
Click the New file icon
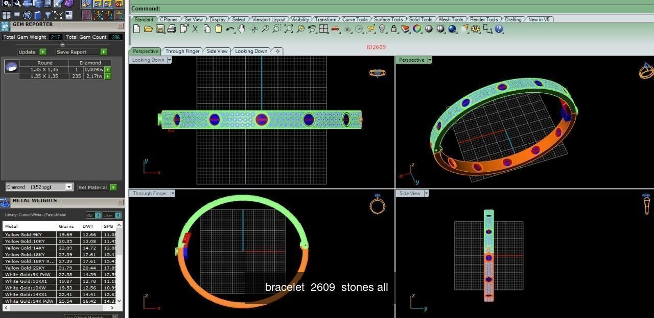pyautogui.click(x=137, y=29)
